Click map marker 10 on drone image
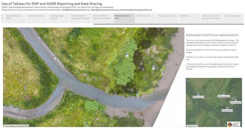The image size is (245, 130). point(153,66)
